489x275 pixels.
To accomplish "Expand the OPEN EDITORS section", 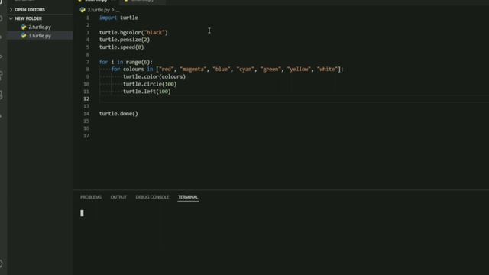I will click(x=29, y=10).
